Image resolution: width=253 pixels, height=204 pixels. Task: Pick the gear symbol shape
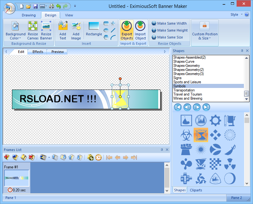[x=215, y=120]
